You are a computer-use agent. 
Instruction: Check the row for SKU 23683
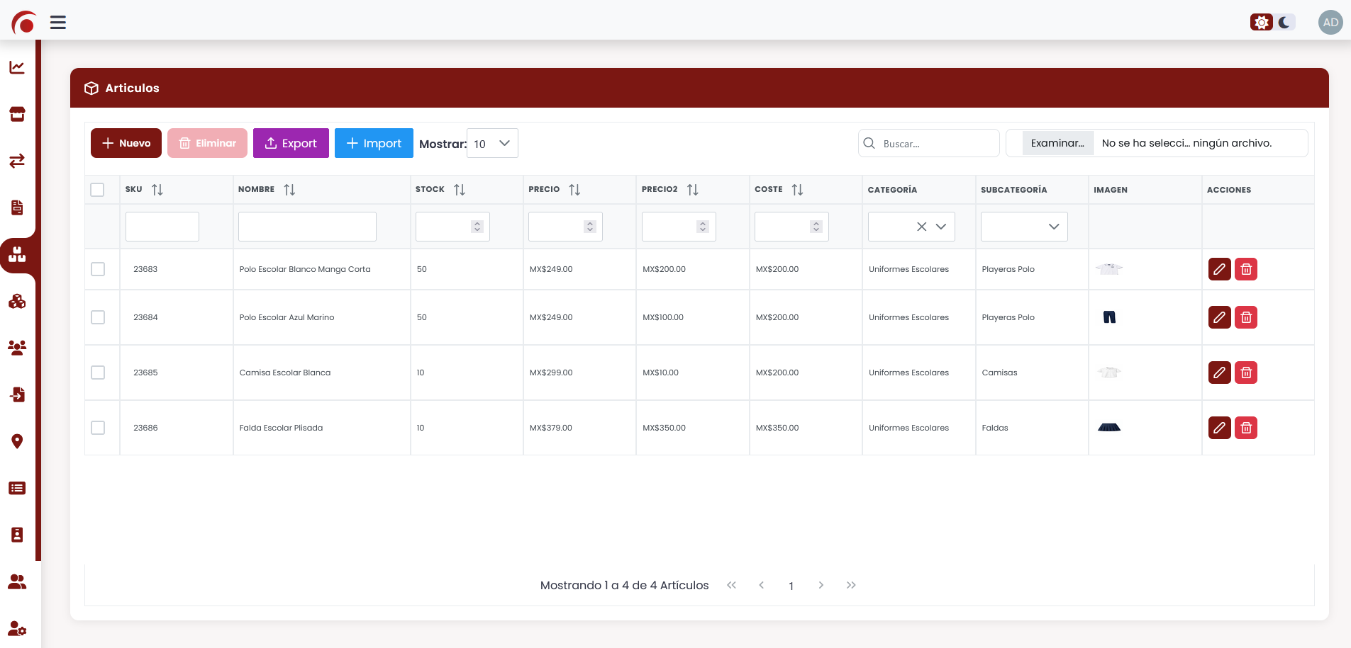(98, 269)
